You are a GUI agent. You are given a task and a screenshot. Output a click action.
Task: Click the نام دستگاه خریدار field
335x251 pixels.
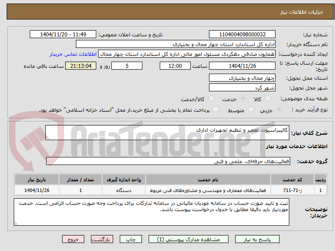point(176,44)
